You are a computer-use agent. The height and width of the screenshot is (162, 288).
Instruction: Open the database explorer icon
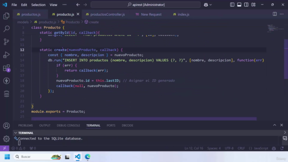pyautogui.click(x=6, y=94)
